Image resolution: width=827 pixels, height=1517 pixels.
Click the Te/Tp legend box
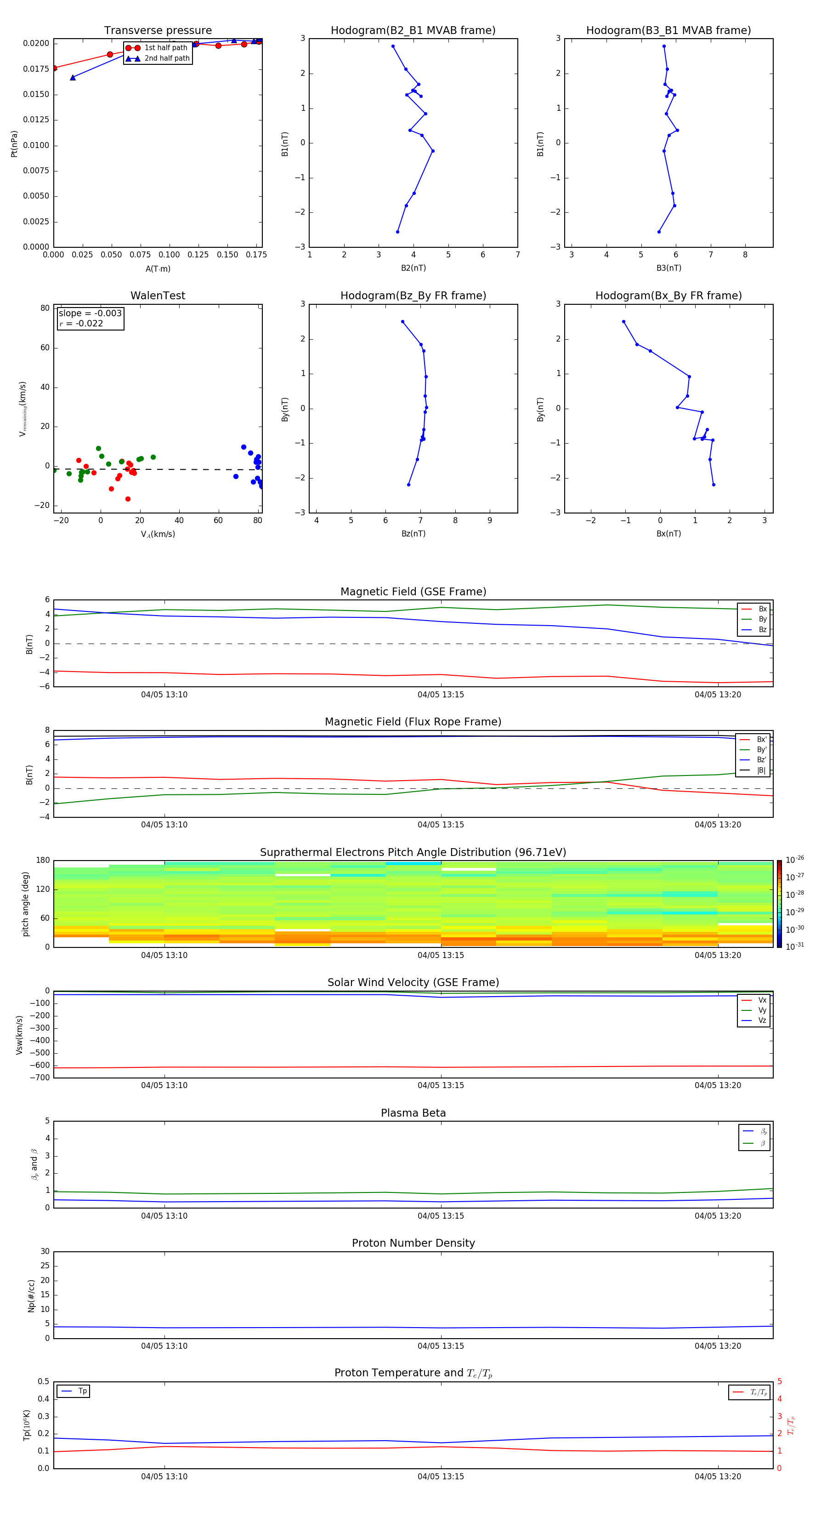pyautogui.click(x=749, y=1393)
